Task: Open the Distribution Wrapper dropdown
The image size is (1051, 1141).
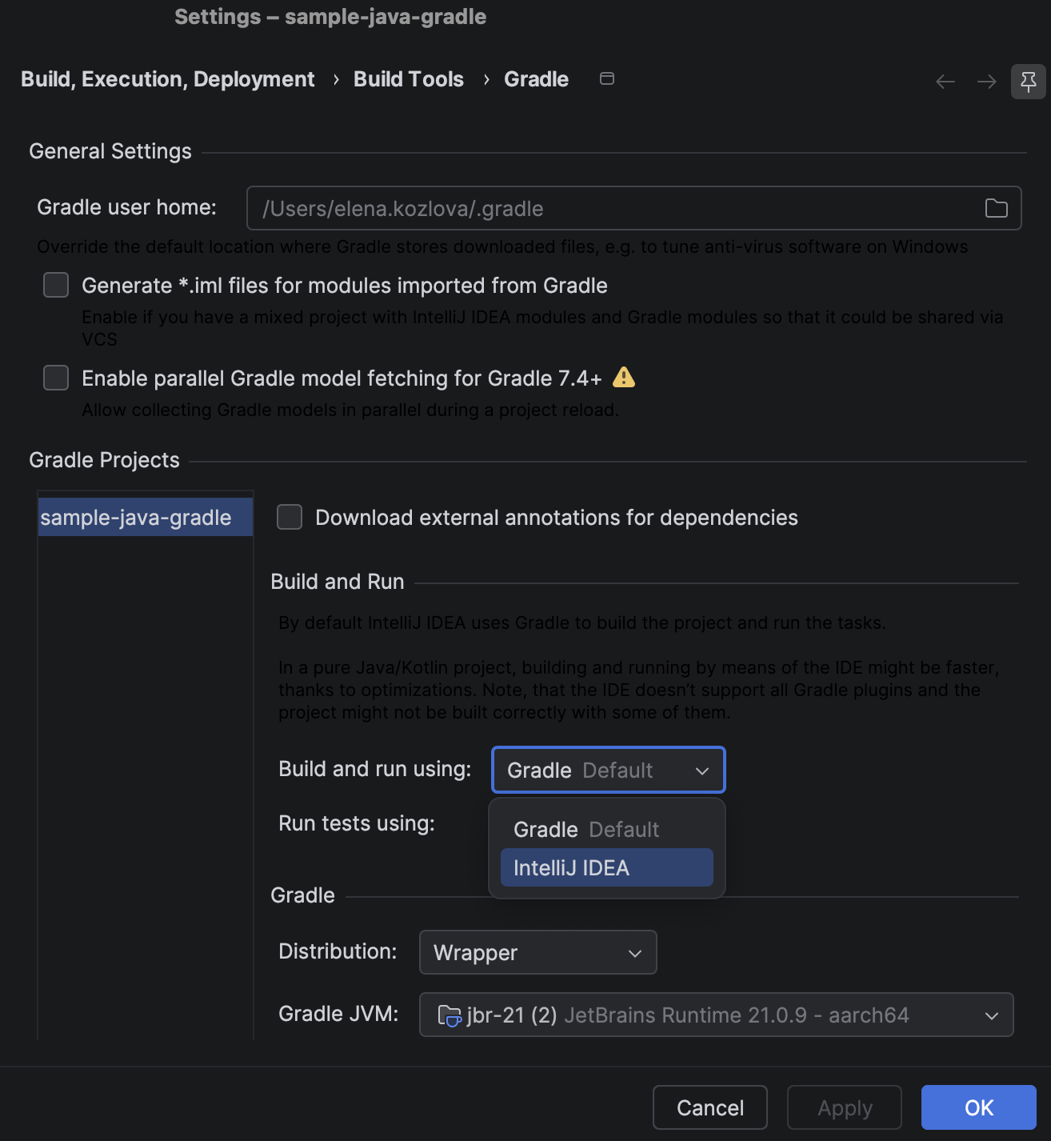Action: tap(538, 952)
